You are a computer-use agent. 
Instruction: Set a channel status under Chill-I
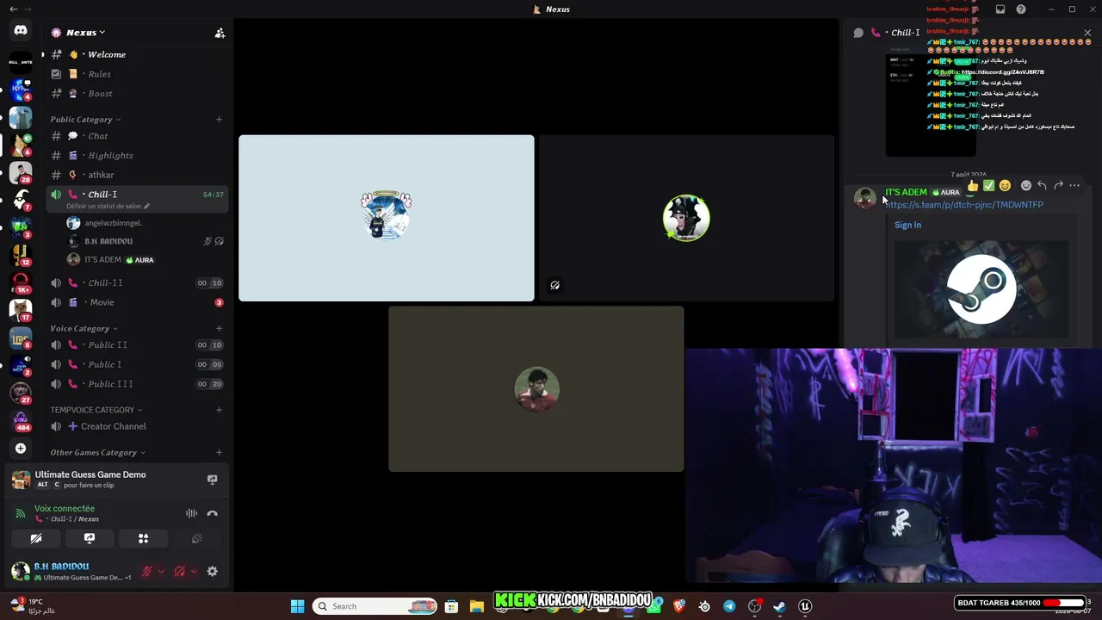(108, 207)
